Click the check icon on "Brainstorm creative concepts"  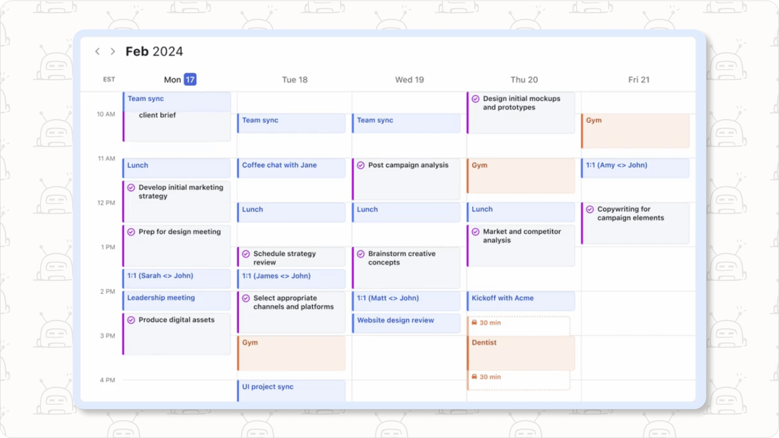point(361,254)
